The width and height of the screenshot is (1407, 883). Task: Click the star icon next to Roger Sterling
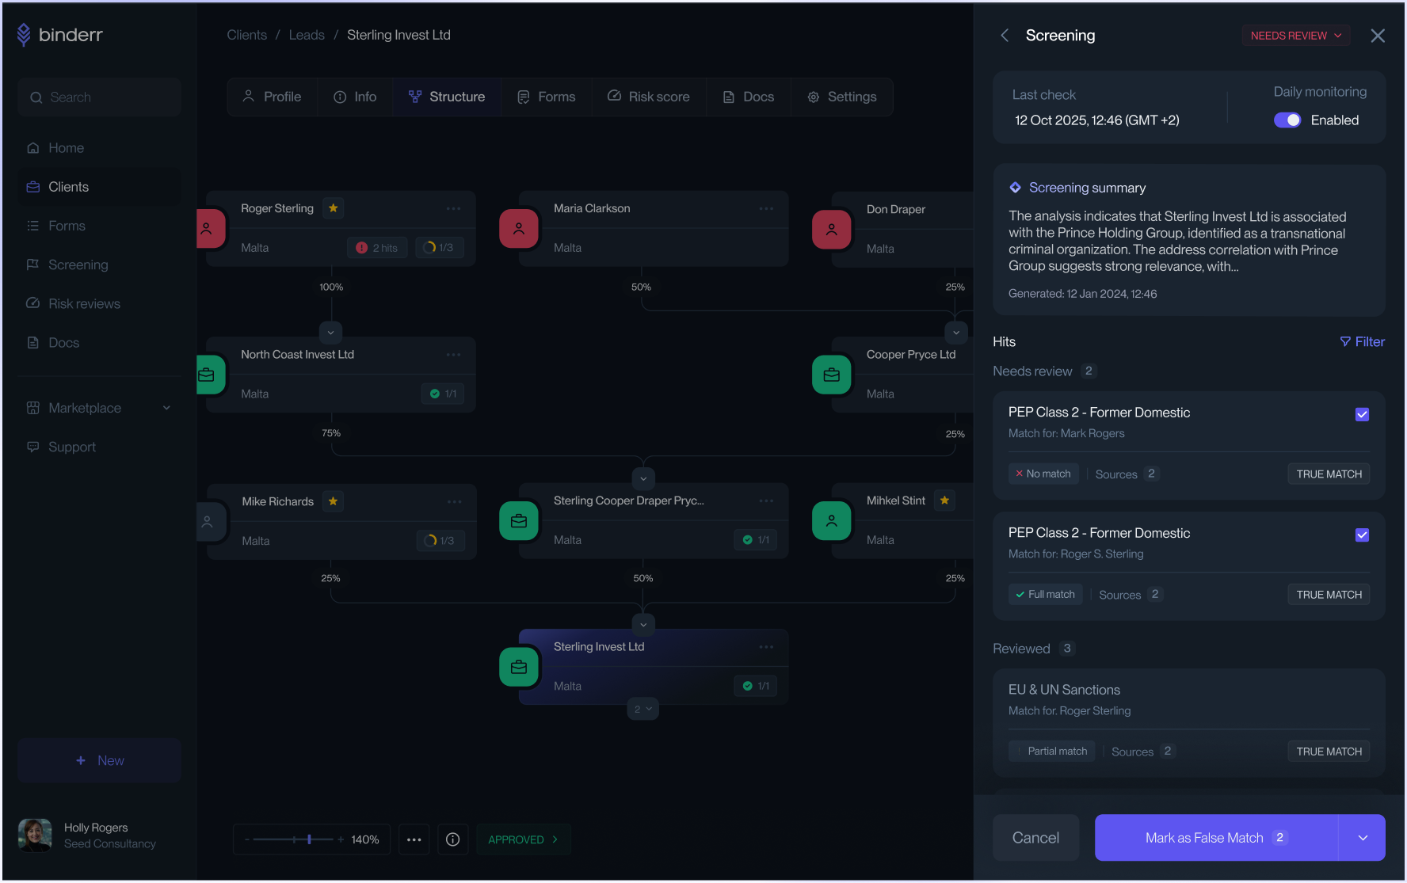pos(334,208)
